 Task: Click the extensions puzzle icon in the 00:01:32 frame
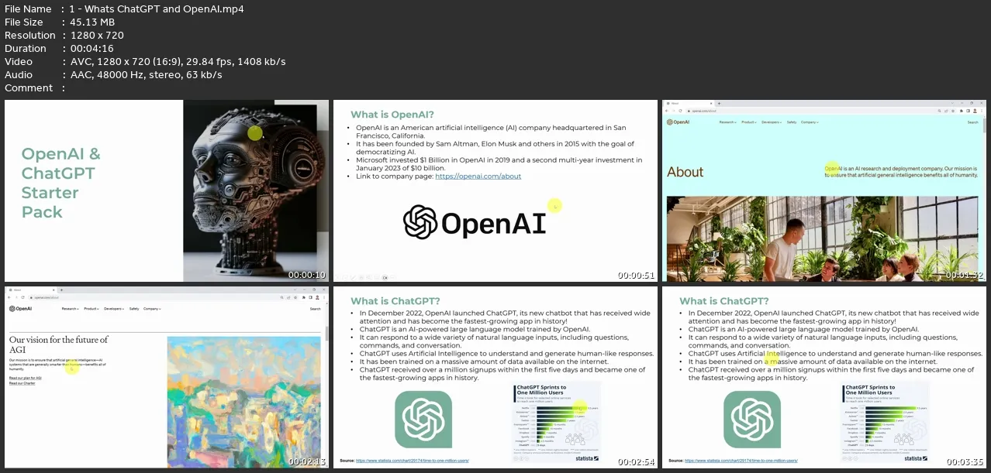962,111
